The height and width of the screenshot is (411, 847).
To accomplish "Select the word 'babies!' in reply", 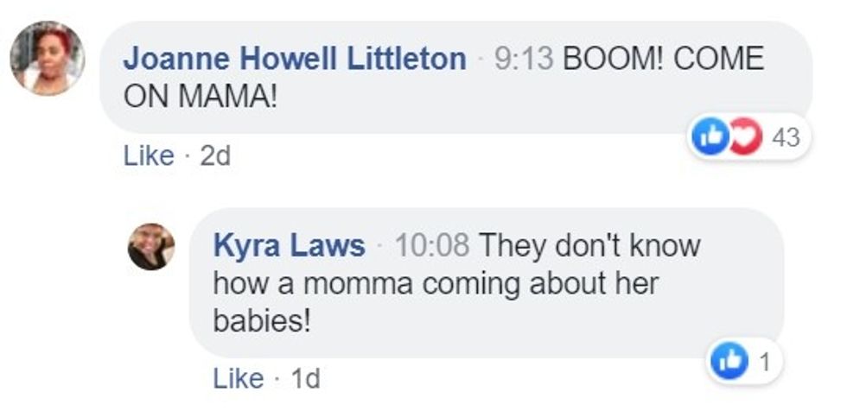I will click(x=262, y=322).
